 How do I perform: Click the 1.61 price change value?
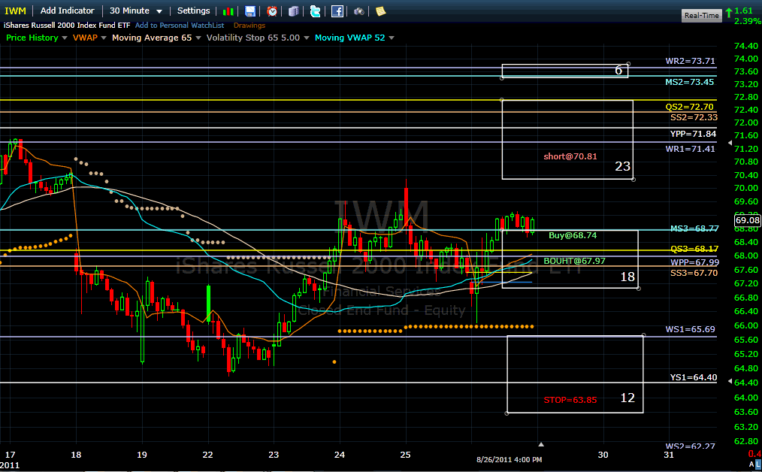(743, 11)
